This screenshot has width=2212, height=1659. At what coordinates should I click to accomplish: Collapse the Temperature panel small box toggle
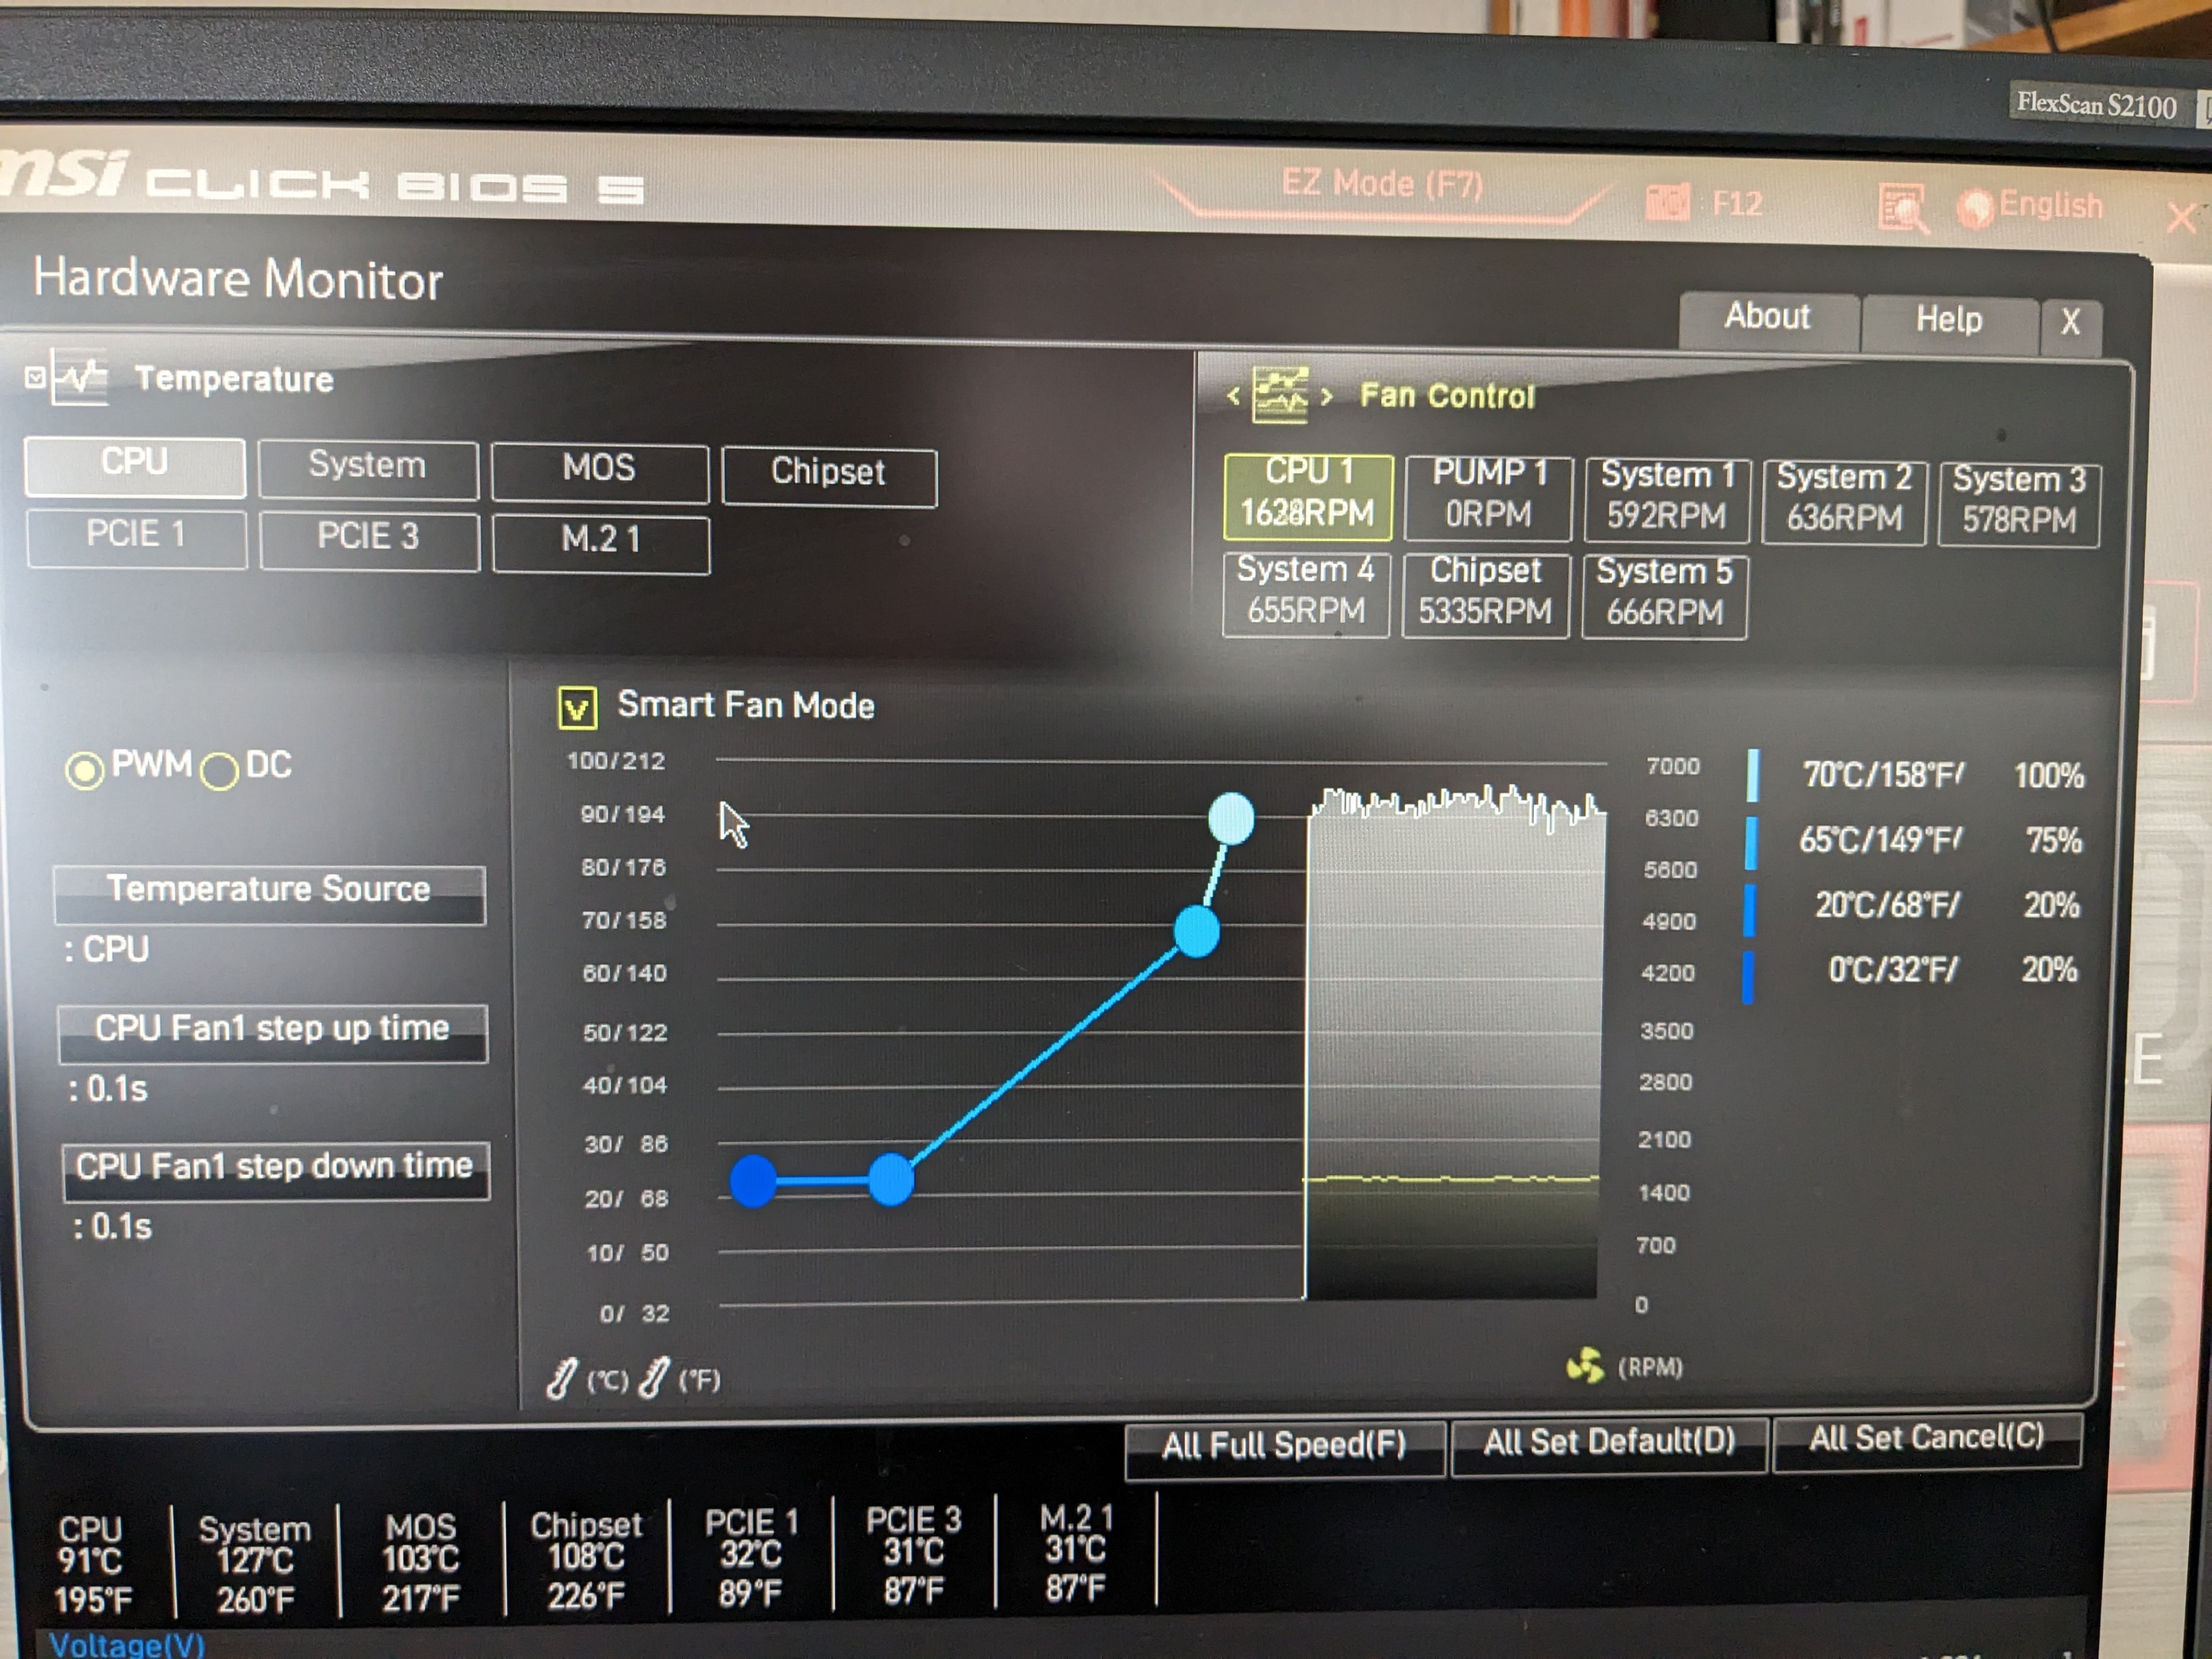pos(35,377)
